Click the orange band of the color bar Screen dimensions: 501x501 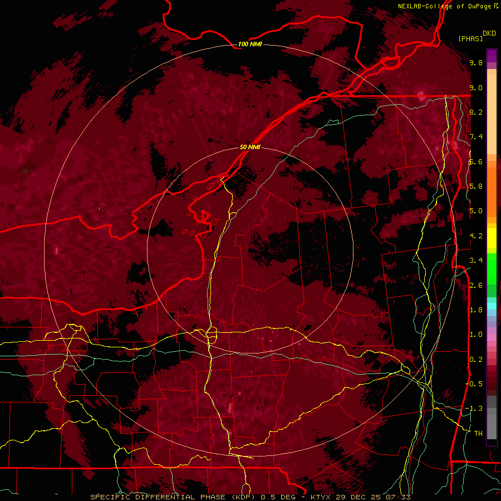click(492, 189)
